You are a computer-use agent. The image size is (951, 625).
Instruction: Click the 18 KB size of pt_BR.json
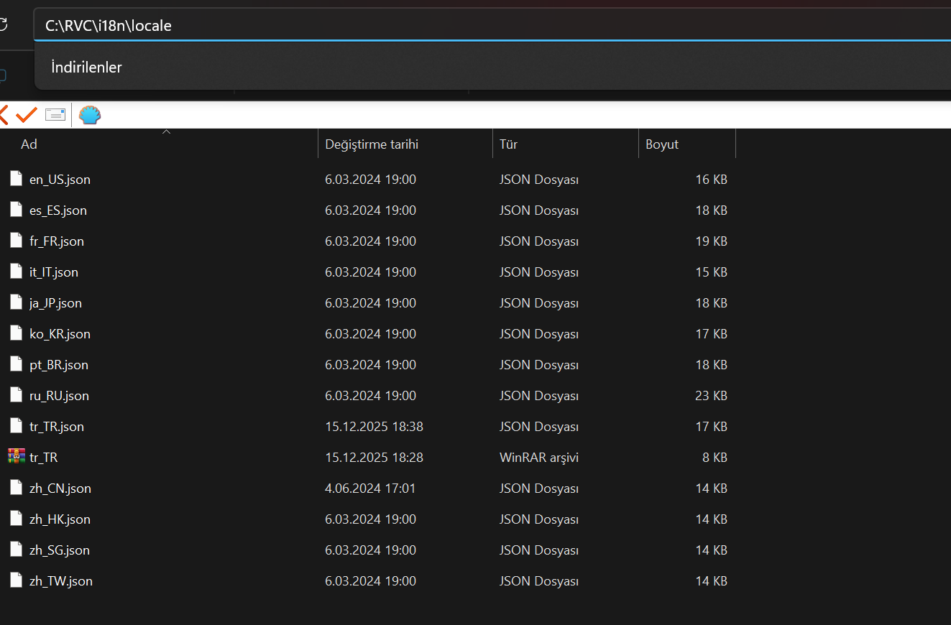pyautogui.click(x=712, y=365)
